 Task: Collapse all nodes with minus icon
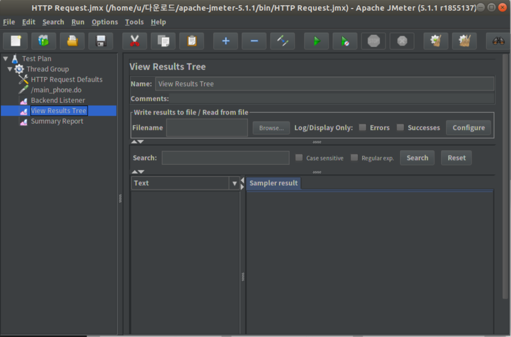[x=254, y=41]
